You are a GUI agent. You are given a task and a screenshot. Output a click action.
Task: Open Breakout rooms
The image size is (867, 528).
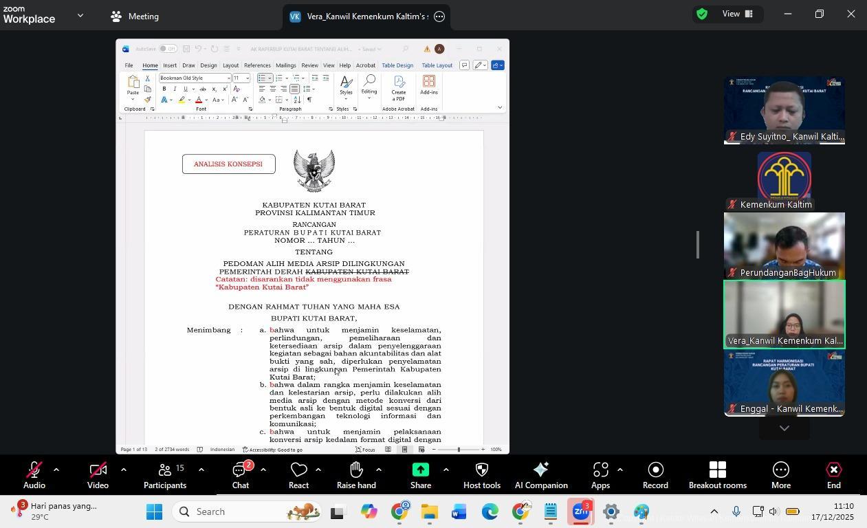click(x=717, y=474)
